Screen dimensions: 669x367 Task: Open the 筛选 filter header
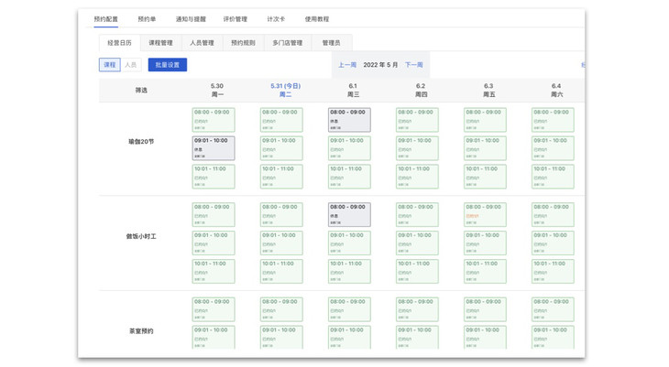pos(141,91)
